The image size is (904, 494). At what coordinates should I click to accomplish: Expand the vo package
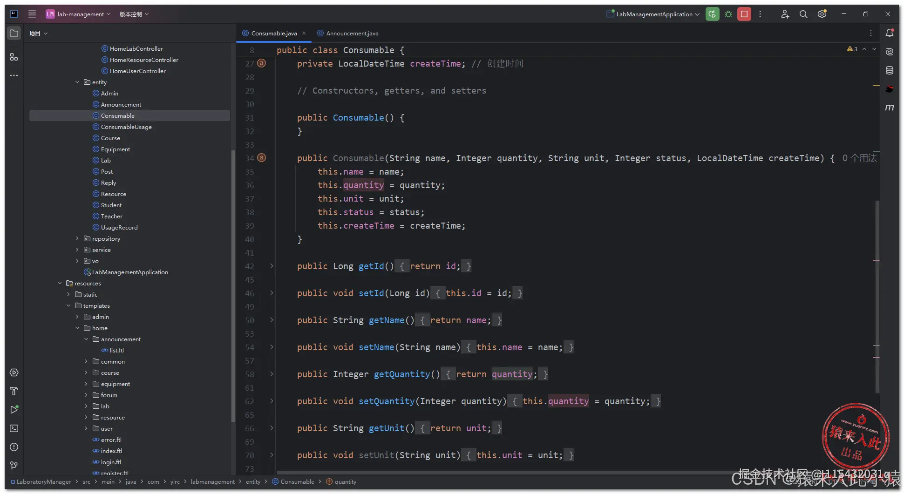tap(77, 261)
